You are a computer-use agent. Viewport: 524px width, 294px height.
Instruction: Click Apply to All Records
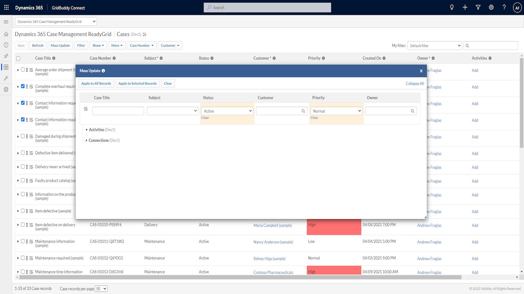point(96,83)
